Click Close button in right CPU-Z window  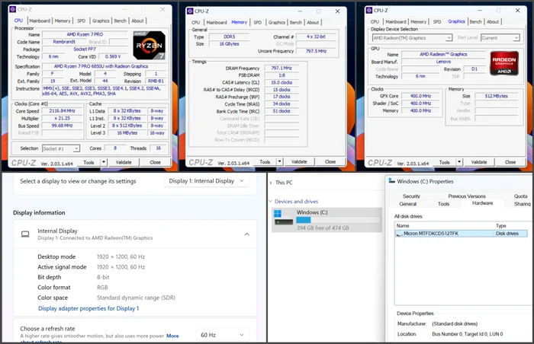click(x=510, y=162)
